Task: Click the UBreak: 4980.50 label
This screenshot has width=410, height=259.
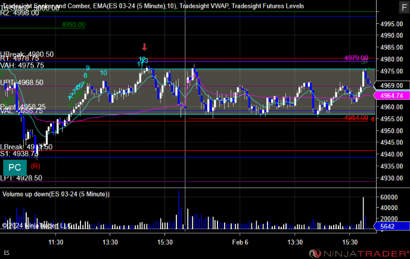Action: [x=27, y=54]
